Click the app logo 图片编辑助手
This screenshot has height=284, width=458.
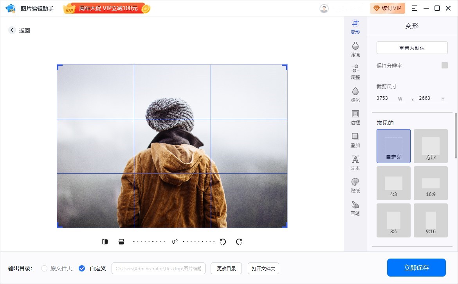11,9
